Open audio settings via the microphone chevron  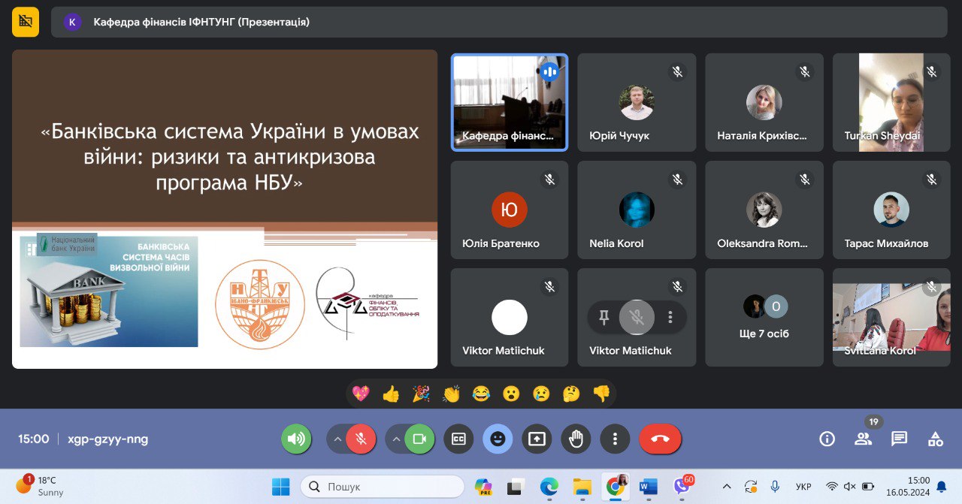337,439
